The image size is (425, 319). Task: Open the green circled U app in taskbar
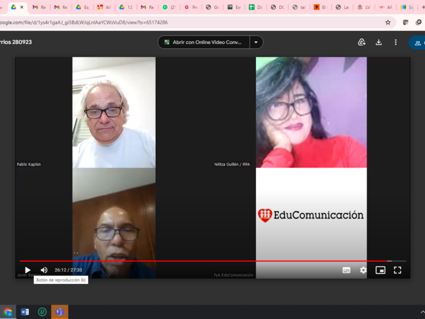42,312
